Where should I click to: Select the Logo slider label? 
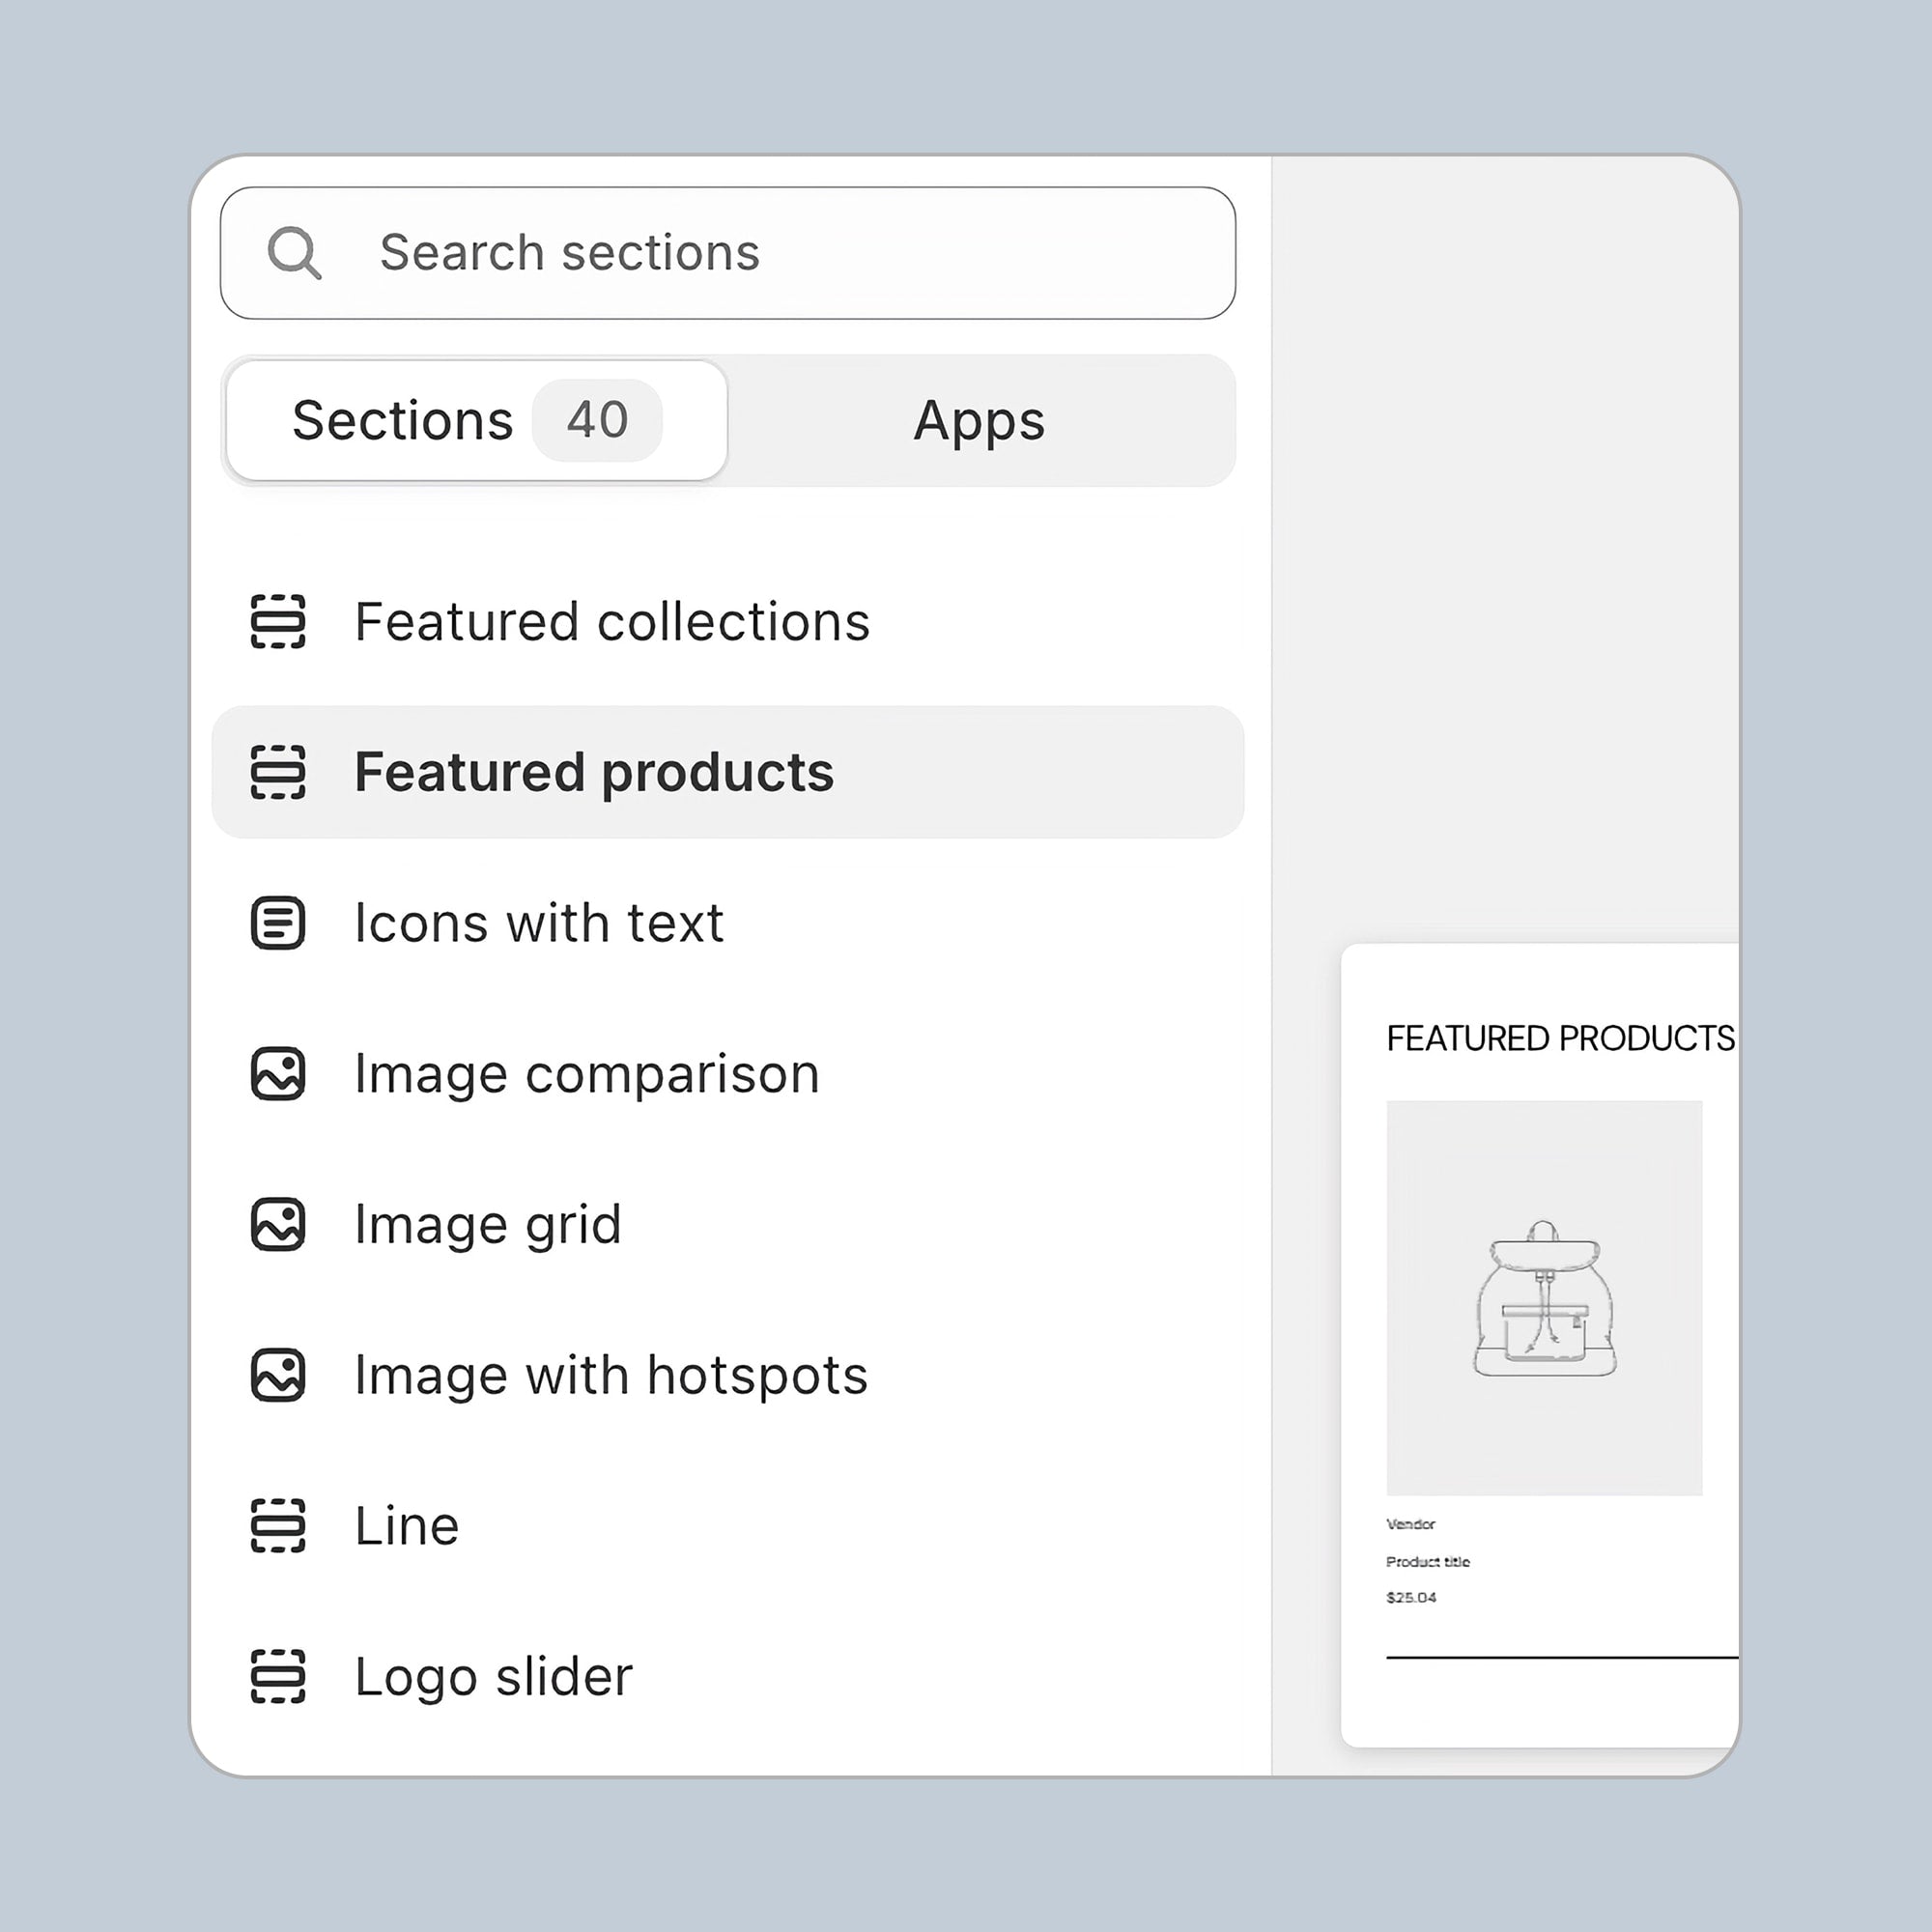pyautogui.click(x=494, y=1677)
